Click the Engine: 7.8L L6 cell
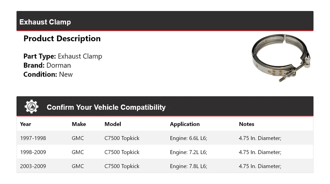The height and width of the screenshot is (184, 330). coord(188,166)
